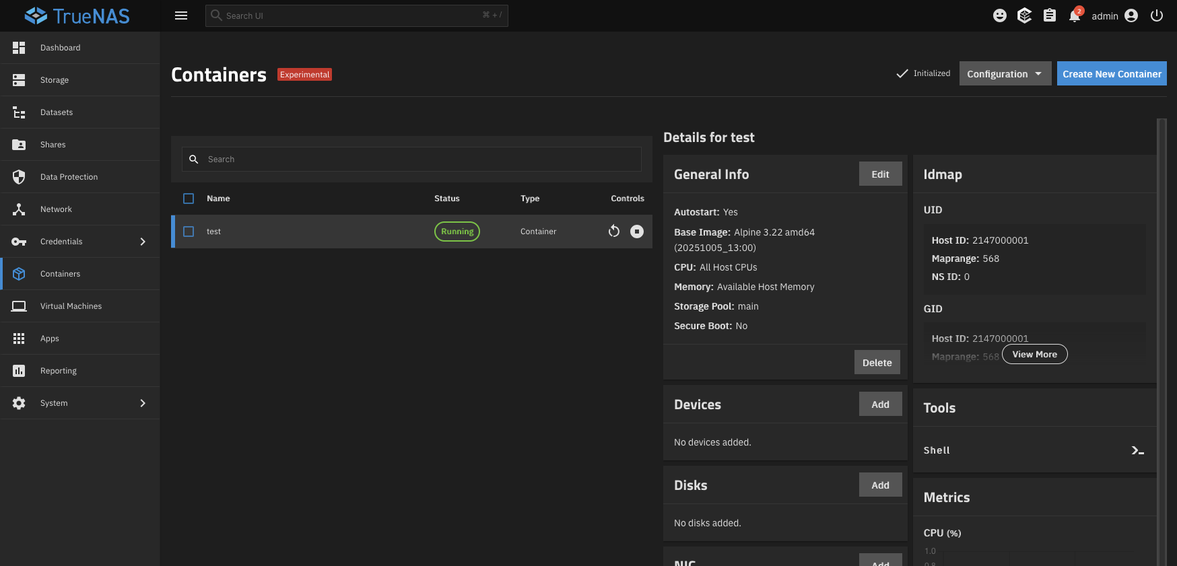Toggle the sidebar hamburger menu

pyautogui.click(x=181, y=16)
